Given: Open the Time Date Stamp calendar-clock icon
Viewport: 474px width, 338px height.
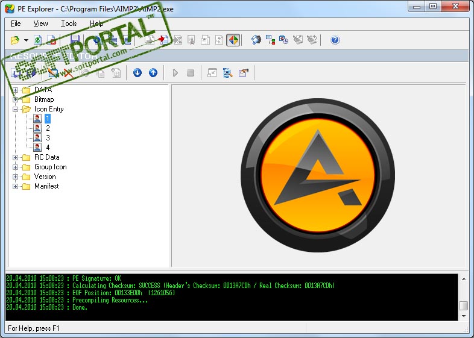Looking at the screenshot, I should click(283, 40).
